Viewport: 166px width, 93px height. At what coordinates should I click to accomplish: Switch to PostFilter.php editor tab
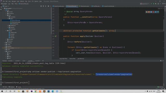[96, 6]
